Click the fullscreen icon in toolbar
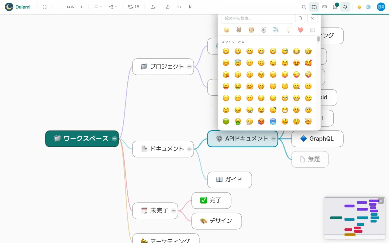This screenshot has height=243, width=389. point(45,7)
